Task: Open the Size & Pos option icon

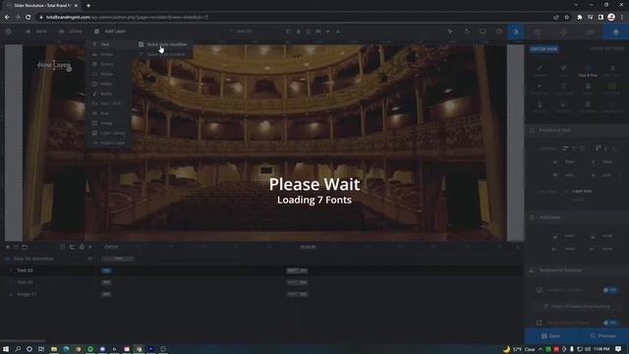Action: pyautogui.click(x=588, y=71)
